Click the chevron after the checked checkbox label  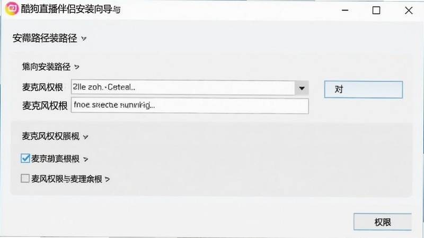[86, 159]
